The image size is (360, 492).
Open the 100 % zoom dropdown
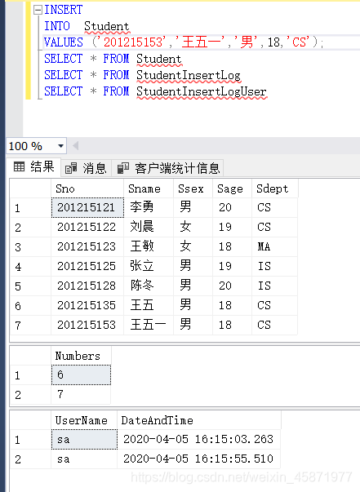tap(61, 146)
